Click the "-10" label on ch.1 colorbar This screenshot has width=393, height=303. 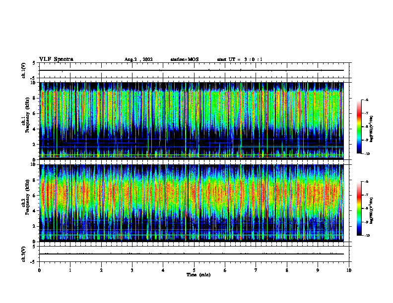coord(367,154)
